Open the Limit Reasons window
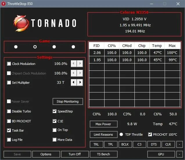Screen dimensions: 185x160 click(103, 134)
